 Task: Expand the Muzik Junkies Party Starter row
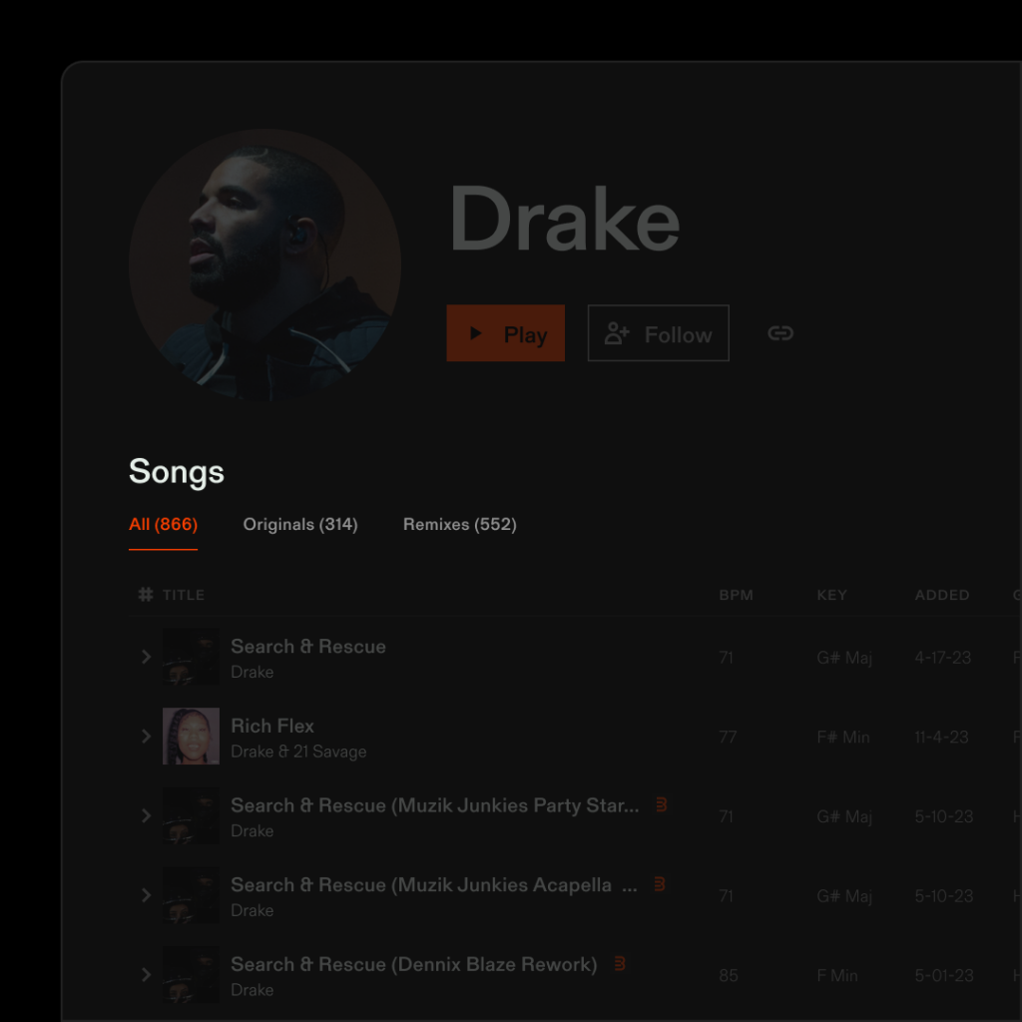pos(146,815)
